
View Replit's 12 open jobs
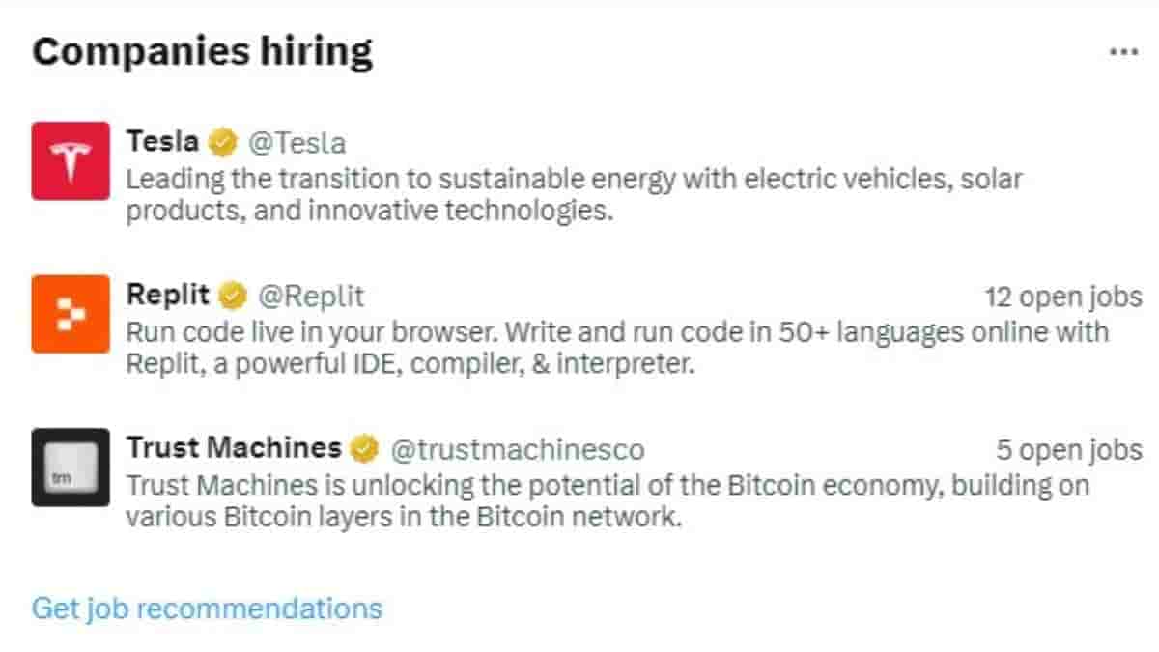(x=1062, y=297)
